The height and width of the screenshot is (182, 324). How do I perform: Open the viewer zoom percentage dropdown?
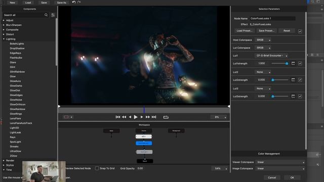coord(219,117)
